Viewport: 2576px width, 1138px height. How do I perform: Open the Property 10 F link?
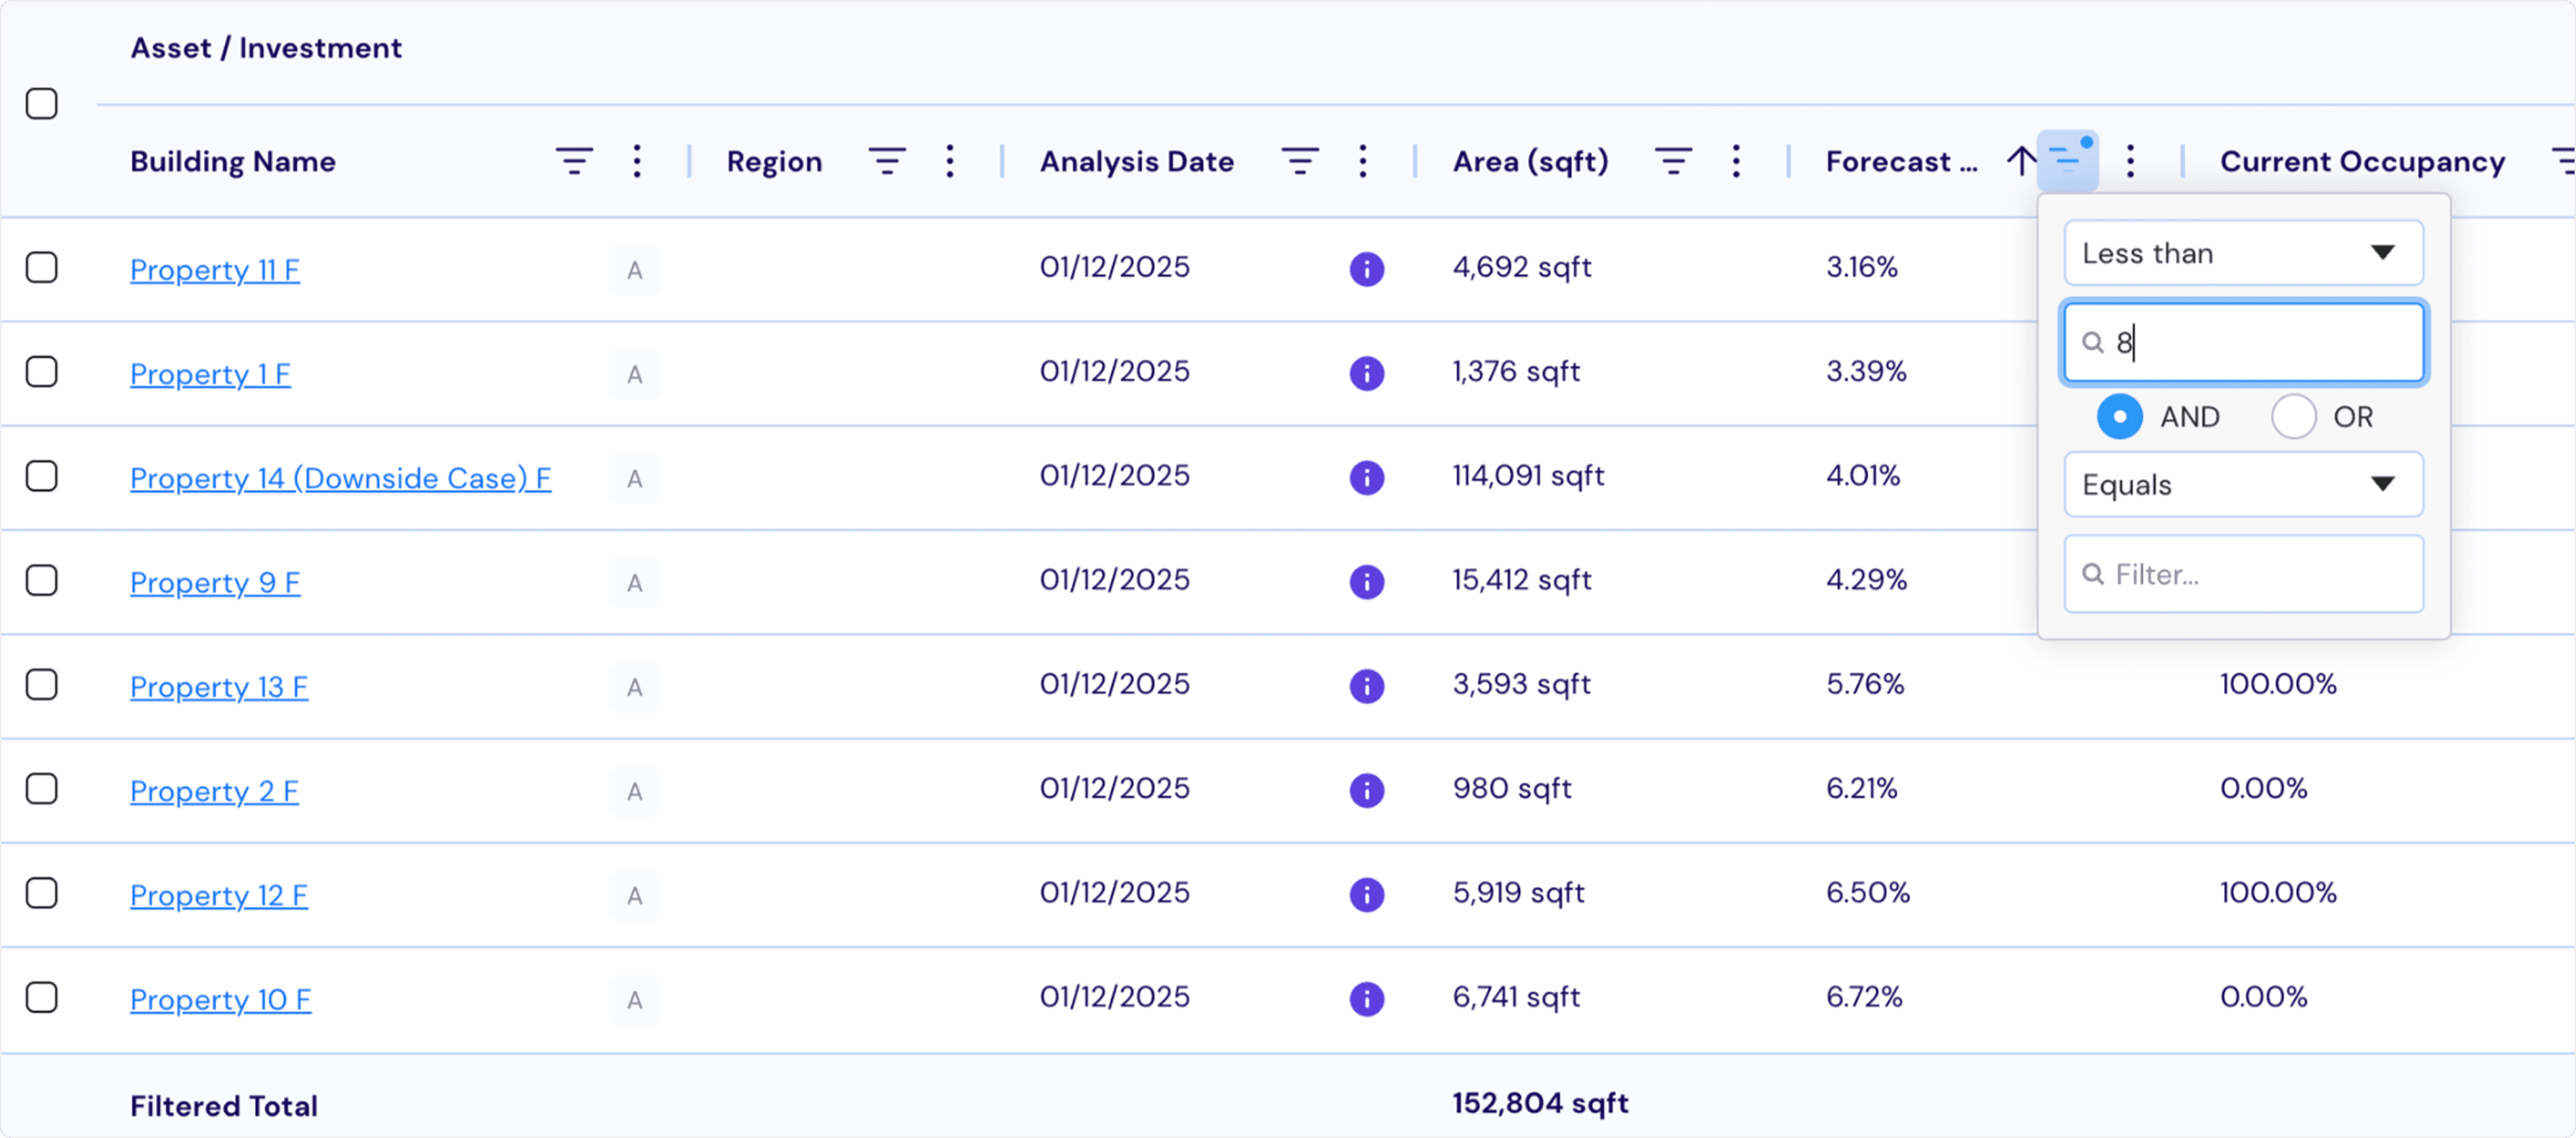tap(220, 999)
